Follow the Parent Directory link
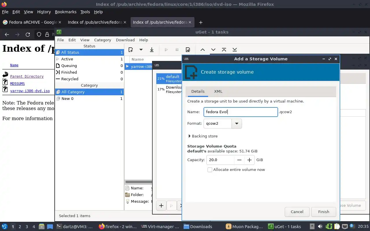370x231 pixels. tap(27, 77)
